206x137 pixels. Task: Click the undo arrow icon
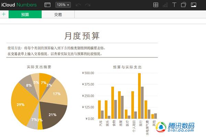78,5
